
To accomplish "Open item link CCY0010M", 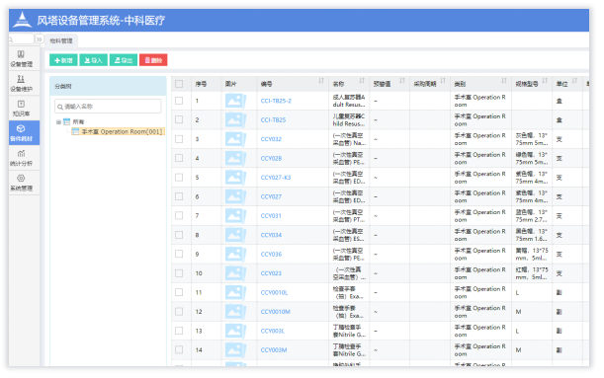I will pyautogui.click(x=276, y=312).
